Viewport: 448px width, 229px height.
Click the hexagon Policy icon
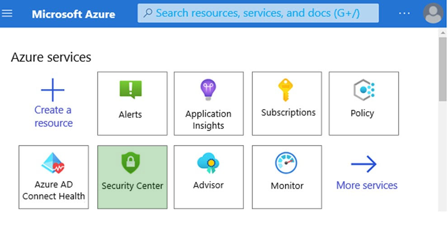pos(364,90)
